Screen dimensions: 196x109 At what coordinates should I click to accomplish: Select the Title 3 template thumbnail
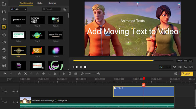(x=56, y=20)
